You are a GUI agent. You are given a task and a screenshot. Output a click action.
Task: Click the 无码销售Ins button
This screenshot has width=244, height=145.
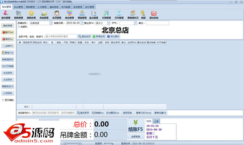(98, 113)
